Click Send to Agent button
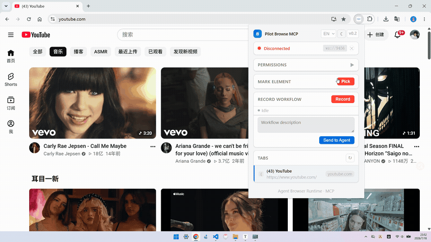 [337, 140]
